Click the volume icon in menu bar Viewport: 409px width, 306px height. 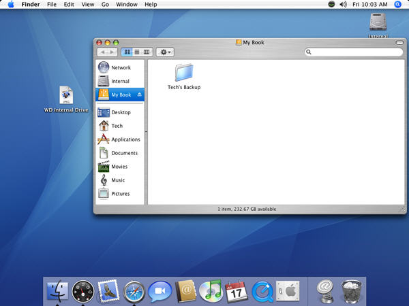pyautogui.click(x=343, y=5)
